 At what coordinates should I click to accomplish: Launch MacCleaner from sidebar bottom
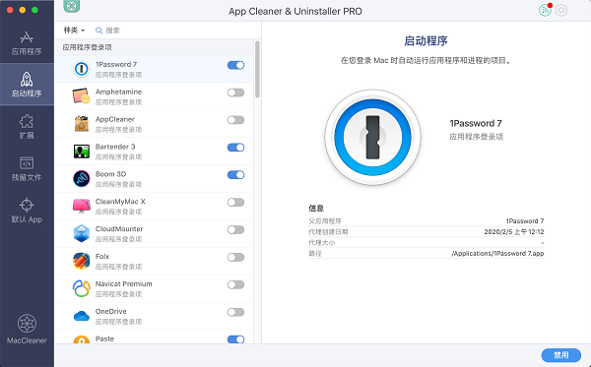(x=27, y=330)
